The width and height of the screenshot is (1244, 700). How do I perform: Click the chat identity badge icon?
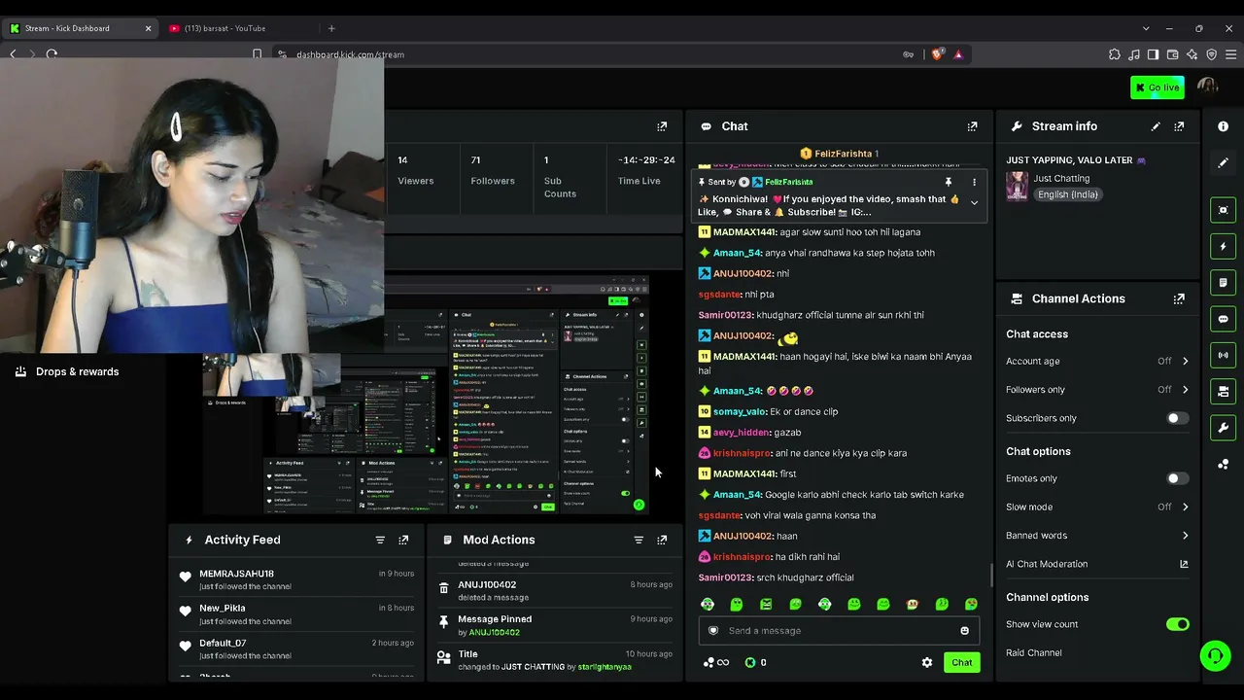coord(713,631)
